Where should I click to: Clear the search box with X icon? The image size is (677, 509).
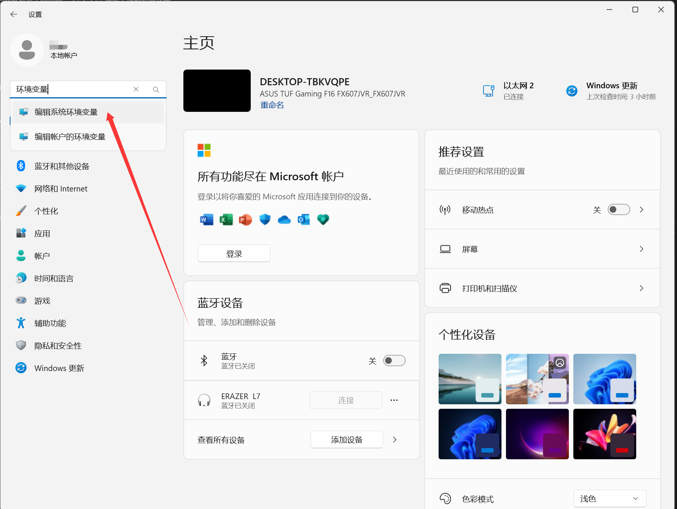click(x=136, y=89)
